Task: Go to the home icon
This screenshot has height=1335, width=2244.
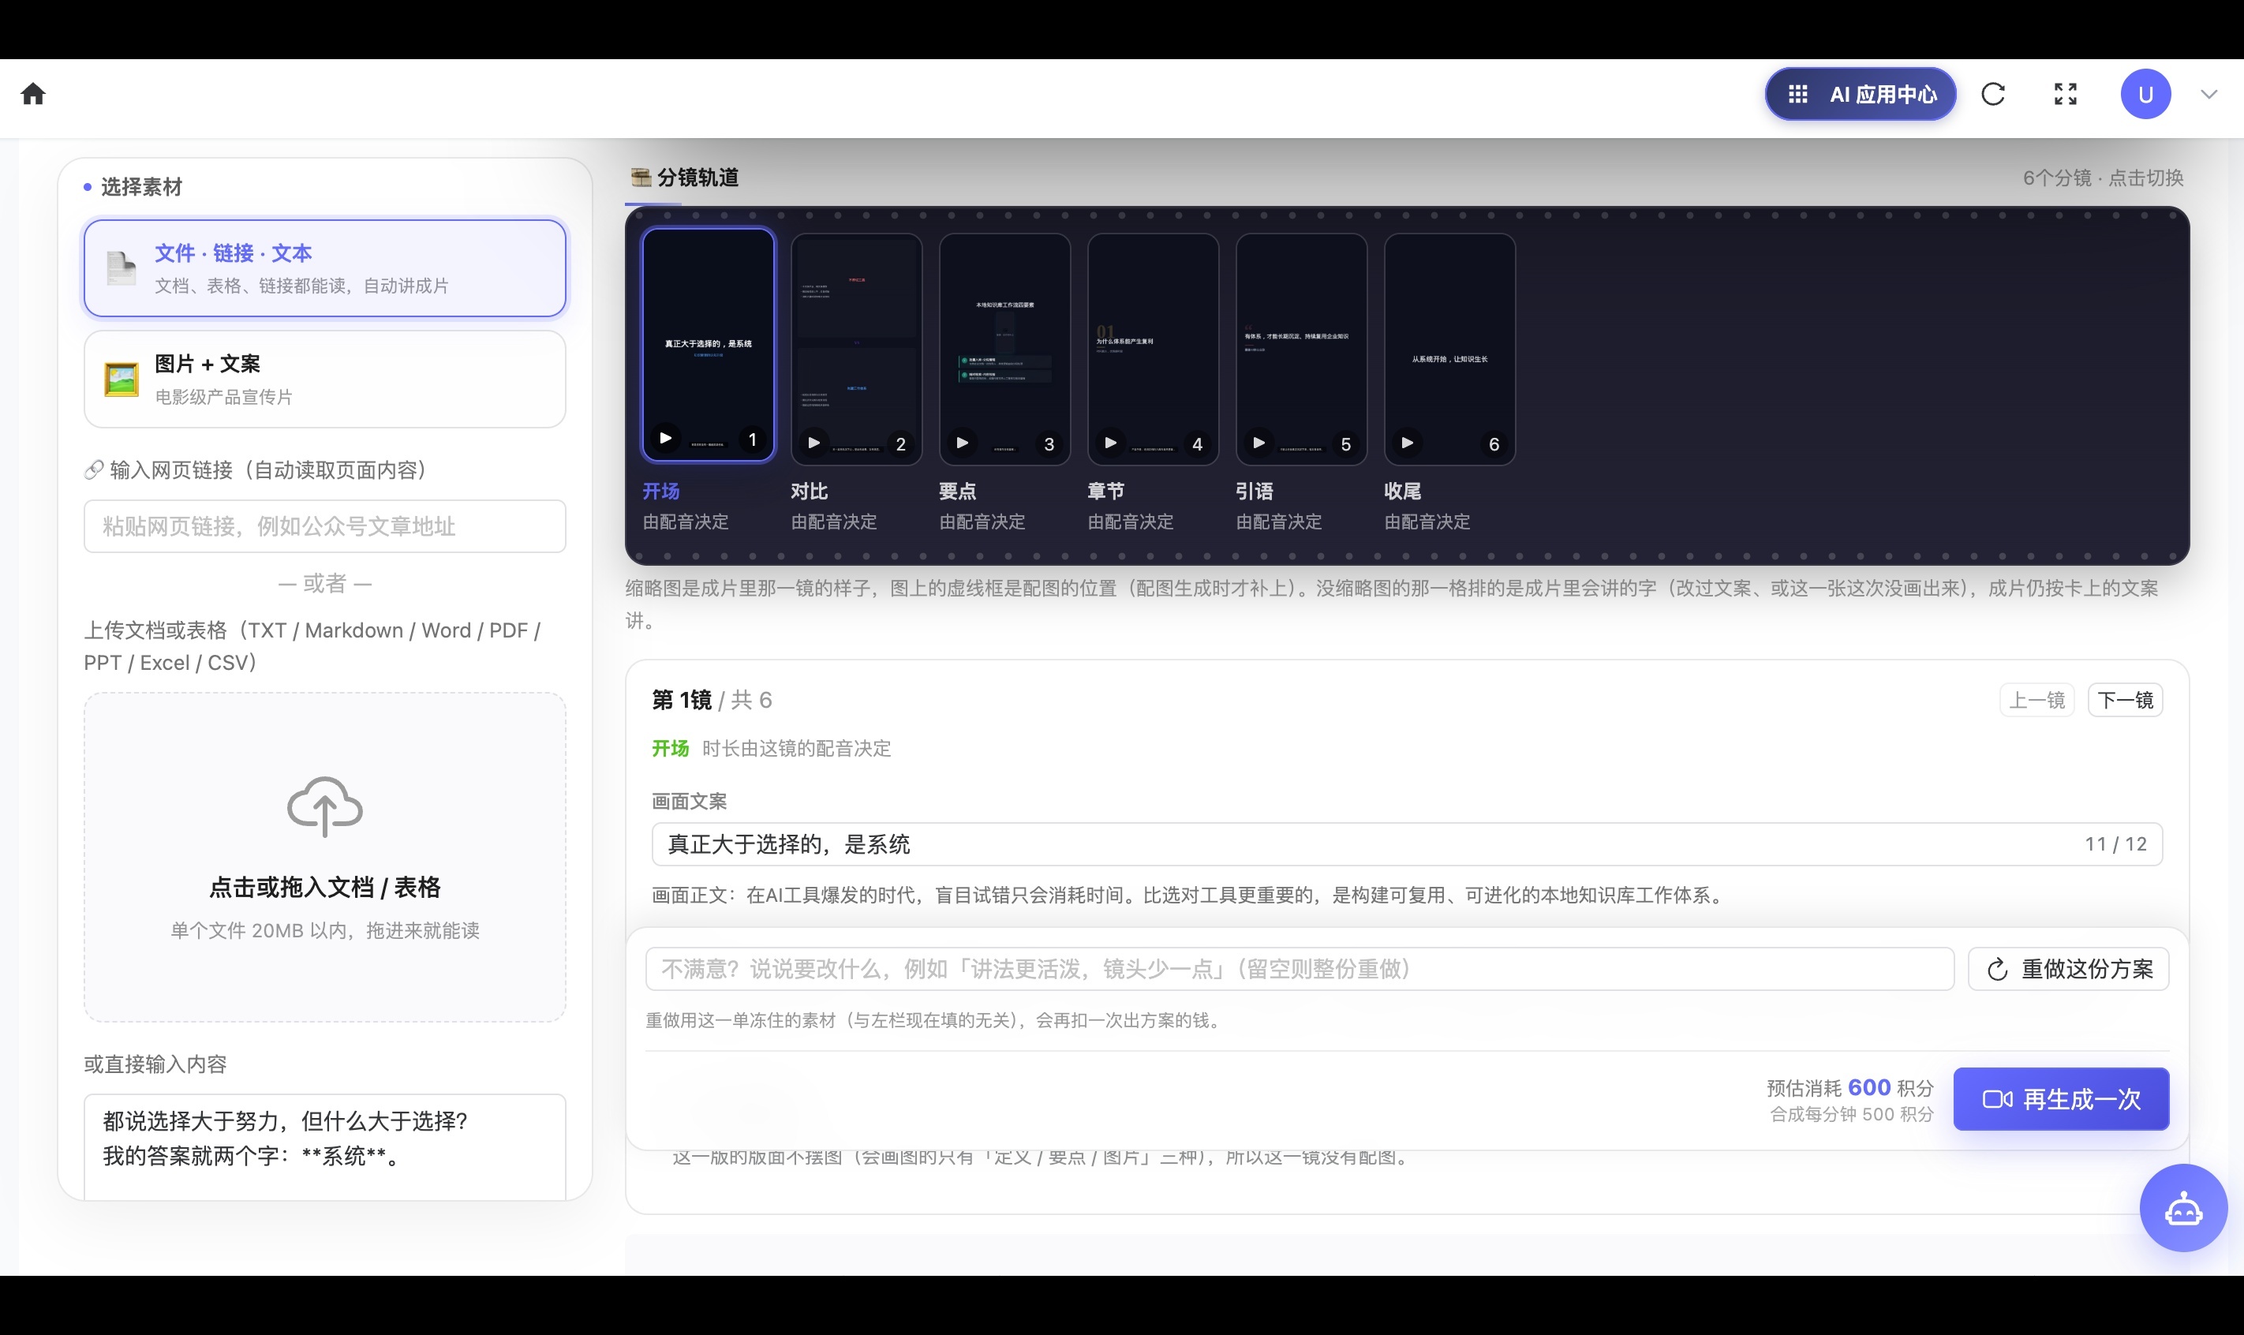Action: (x=33, y=94)
